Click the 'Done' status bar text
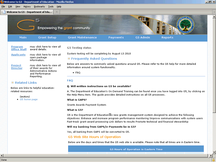 pyautogui.click(x=4, y=160)
